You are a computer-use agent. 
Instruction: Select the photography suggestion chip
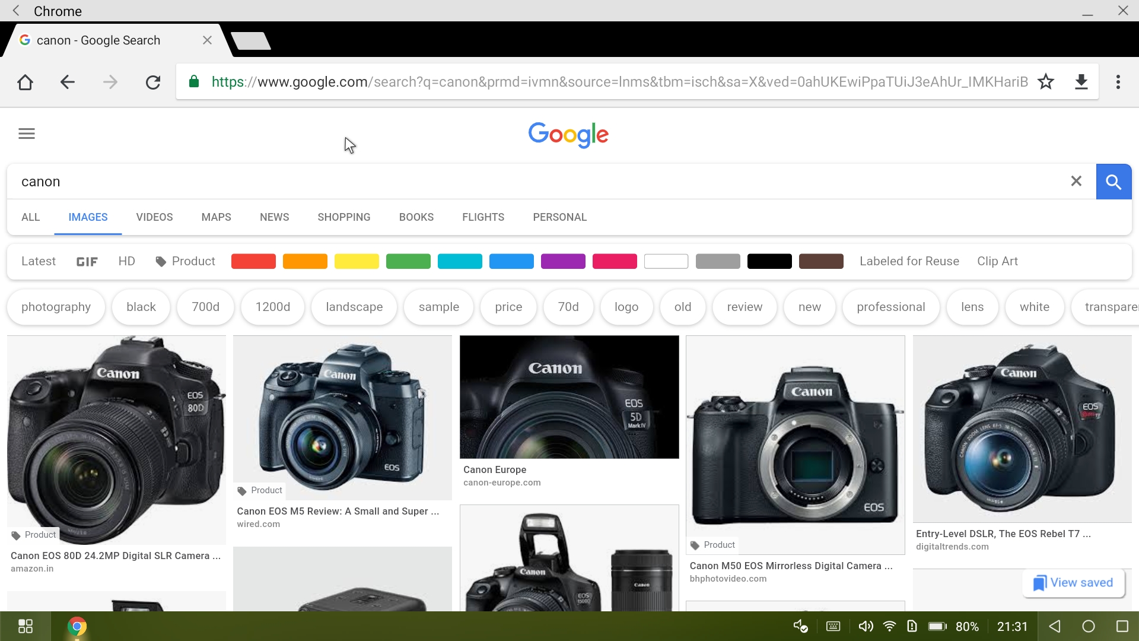(56, 307)
